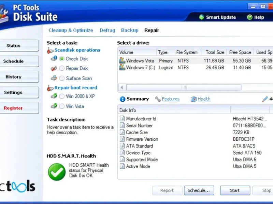Click the Win Vista boot record icon
The width and height of the screenshot is (273, 204).
(x=54, y=106)
